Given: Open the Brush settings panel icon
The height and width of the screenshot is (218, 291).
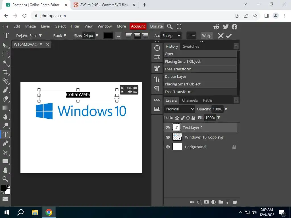Looking at the screenshot, I should [157, 68].
